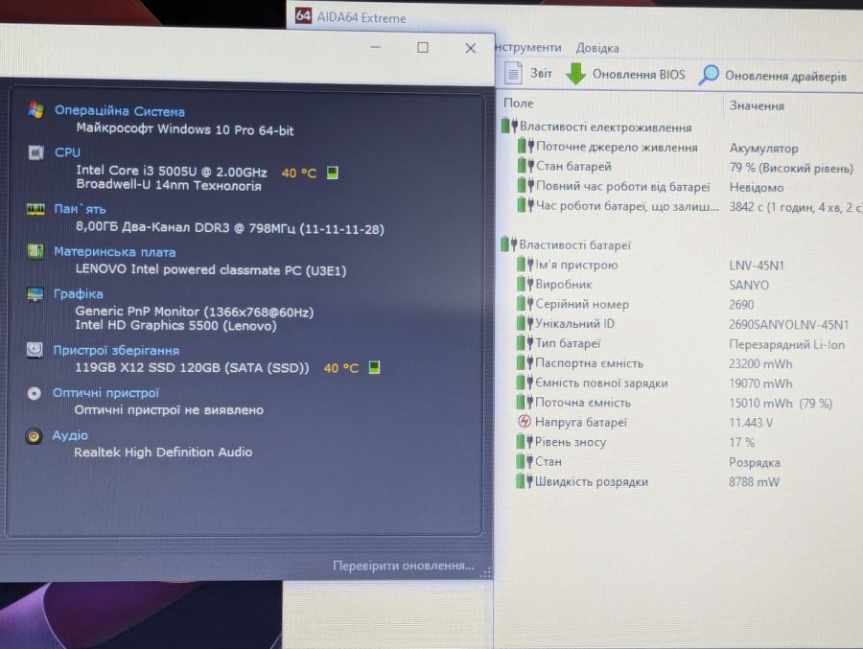The width and height of the screenshot is (863, 649).
Task: Click the Значення column header
Action: click(x=757, y=105)
